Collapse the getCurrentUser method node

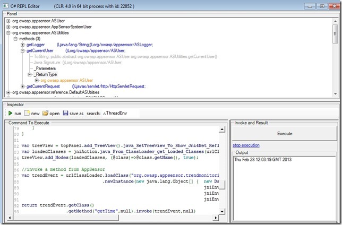tap(22, 50)
